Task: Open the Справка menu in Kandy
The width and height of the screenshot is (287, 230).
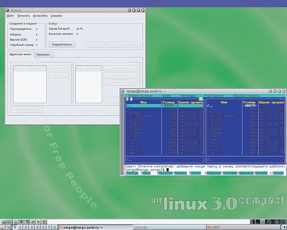Action: point(56,16)
